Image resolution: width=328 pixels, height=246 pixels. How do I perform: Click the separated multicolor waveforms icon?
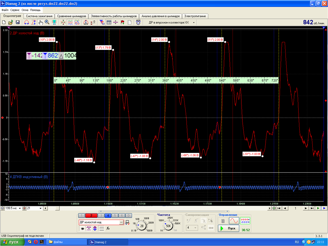[x=70, y=22]
